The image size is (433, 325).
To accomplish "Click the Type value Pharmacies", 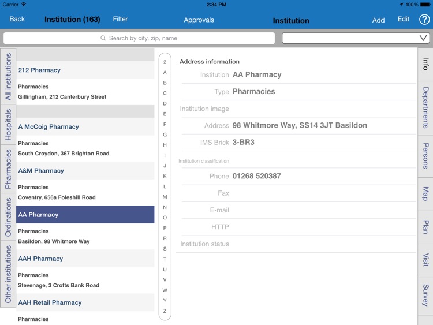I will [254, 92].
